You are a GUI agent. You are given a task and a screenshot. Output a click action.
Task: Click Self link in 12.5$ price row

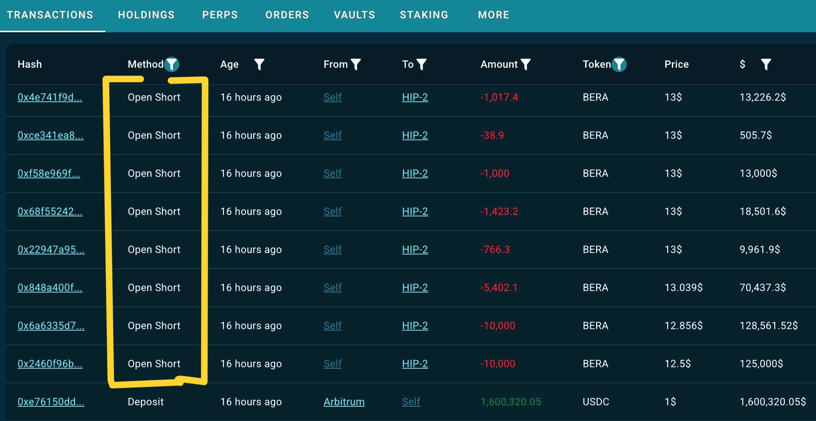(333, 364)
